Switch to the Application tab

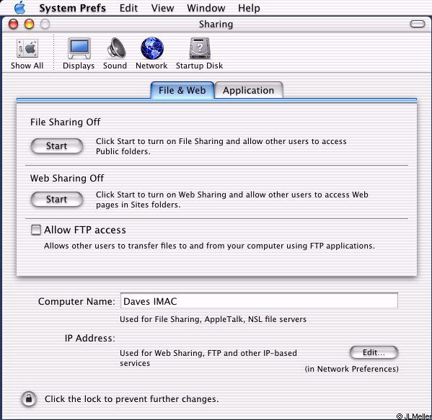pyautogui.click(x=249, y=90)
